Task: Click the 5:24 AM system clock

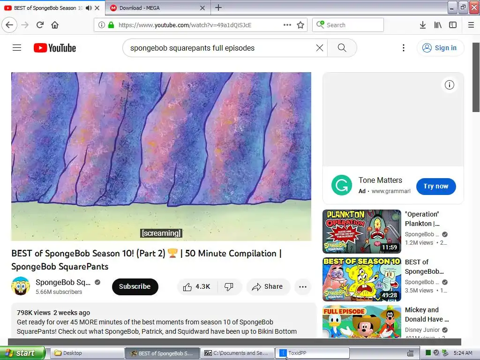Action: (463, 353)
